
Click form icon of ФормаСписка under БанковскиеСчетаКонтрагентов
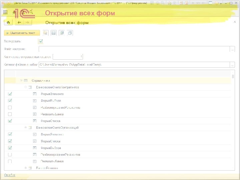tap(35, 121)
